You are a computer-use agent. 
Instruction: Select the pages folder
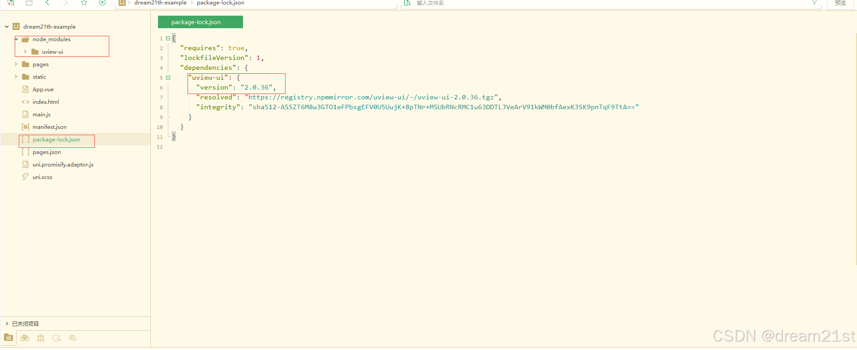41,64
